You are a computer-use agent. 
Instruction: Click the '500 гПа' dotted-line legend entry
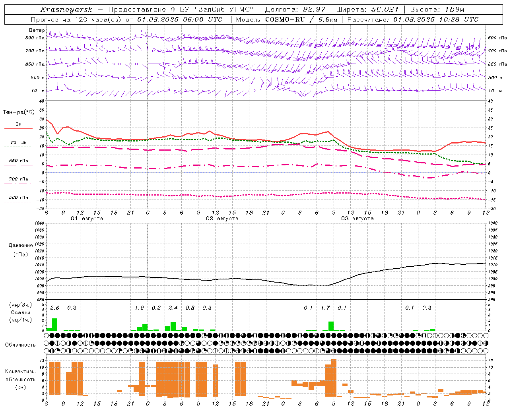19,198
